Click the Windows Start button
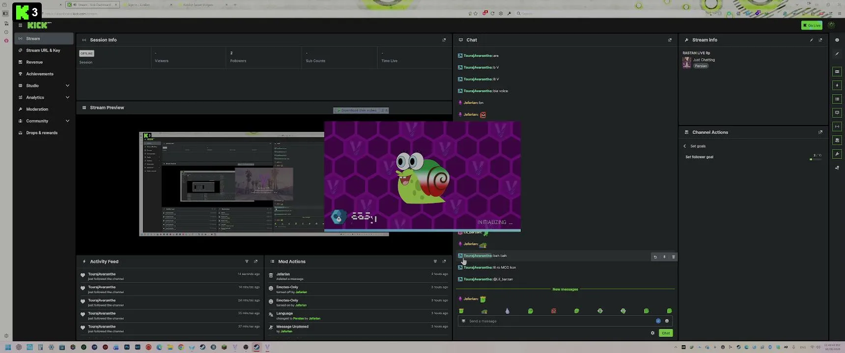 point(8,347)
